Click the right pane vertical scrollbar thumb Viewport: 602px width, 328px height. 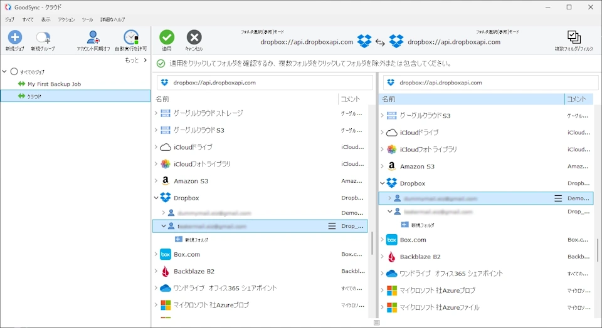coord(598,250)
